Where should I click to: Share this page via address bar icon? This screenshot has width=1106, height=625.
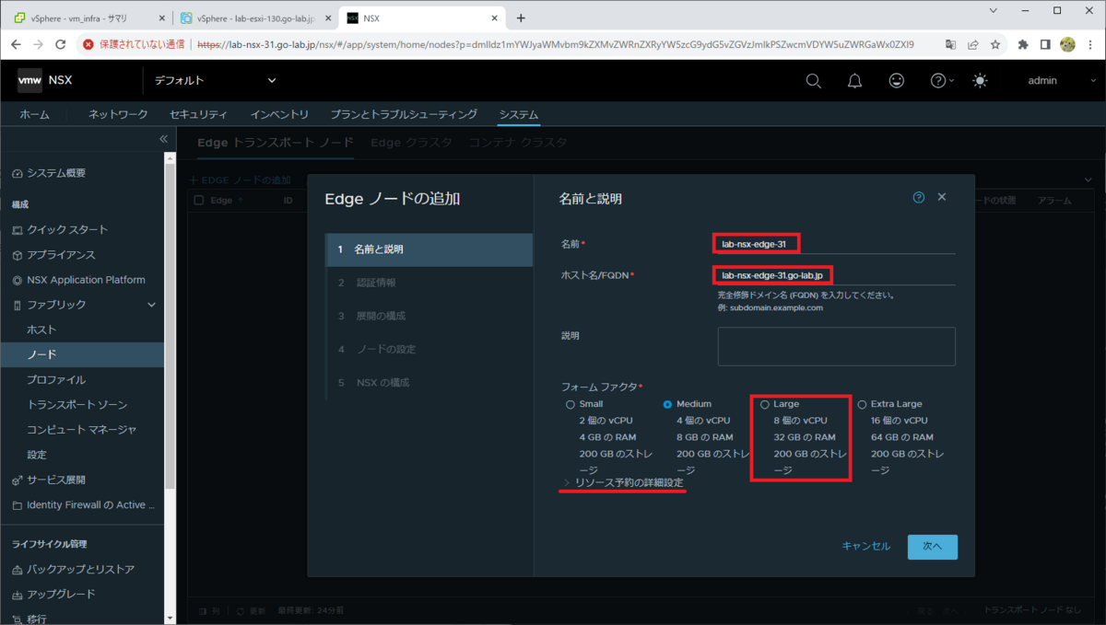click(973, 43)
